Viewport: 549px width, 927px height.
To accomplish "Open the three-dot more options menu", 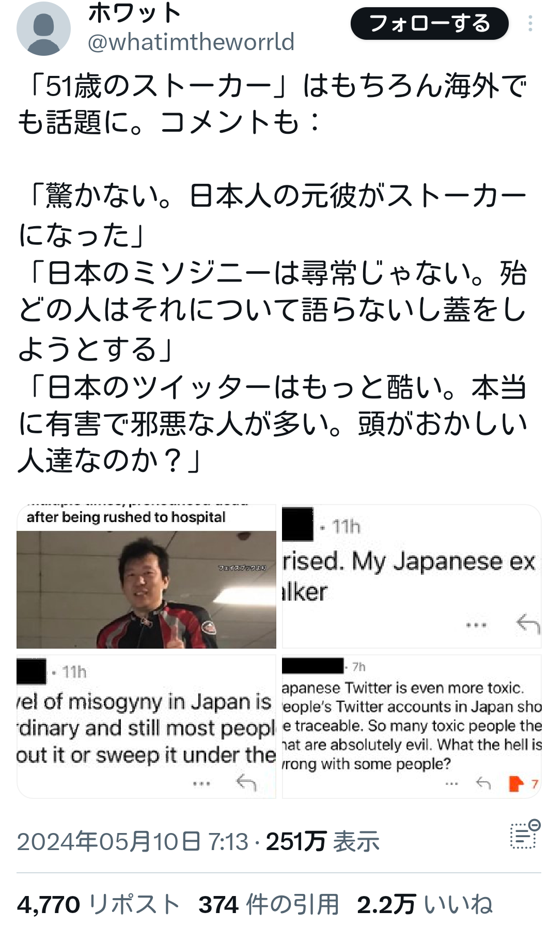I will coord(530,24).
